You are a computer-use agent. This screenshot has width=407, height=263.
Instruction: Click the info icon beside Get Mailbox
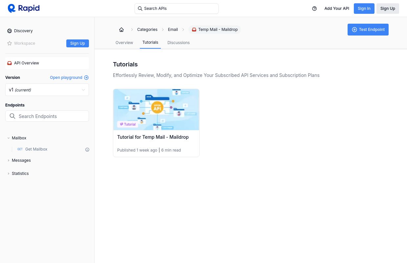click(87, 150)
